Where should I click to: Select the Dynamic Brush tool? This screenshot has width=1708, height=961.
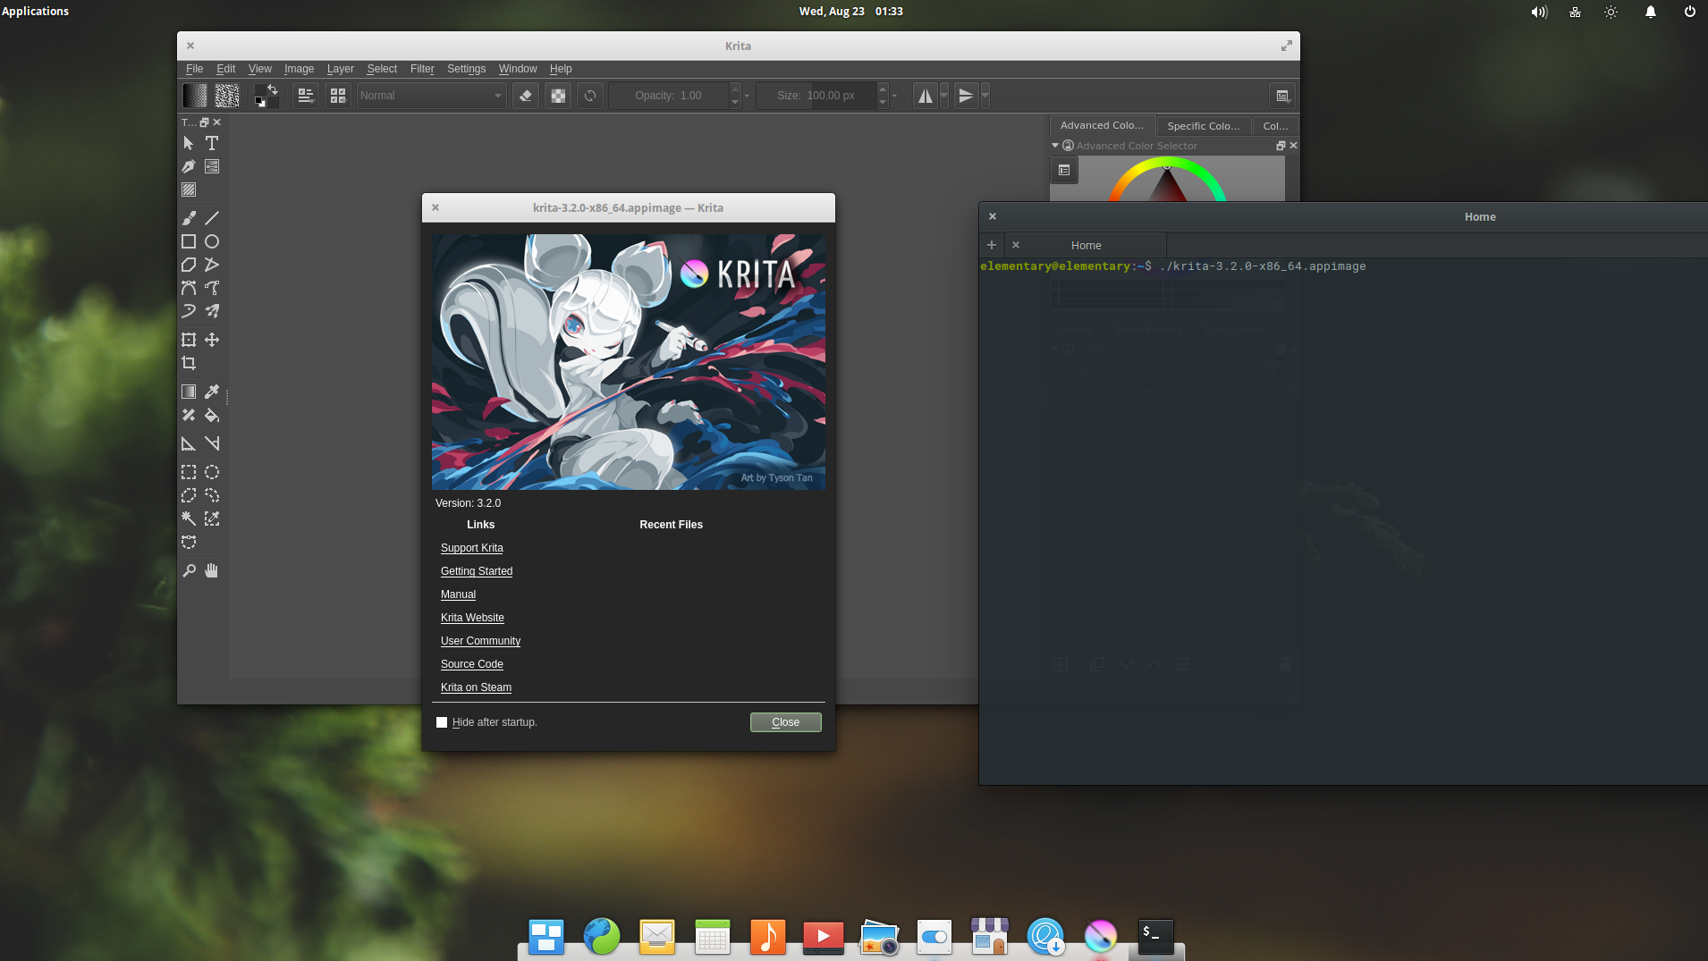(x=189, y=311)
